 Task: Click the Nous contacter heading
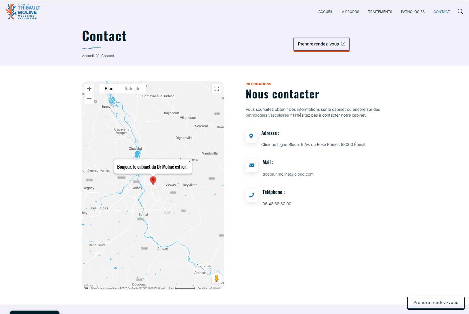pyautogui.click(x=282, y=94)
